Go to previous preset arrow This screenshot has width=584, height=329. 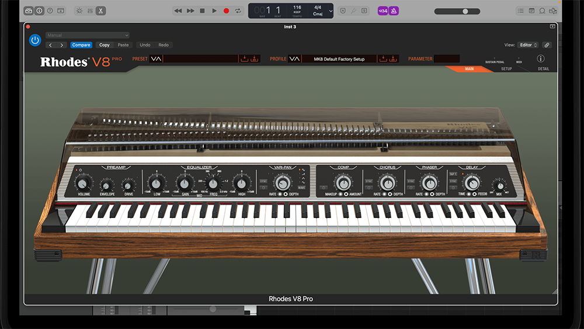tap(51, 45)
